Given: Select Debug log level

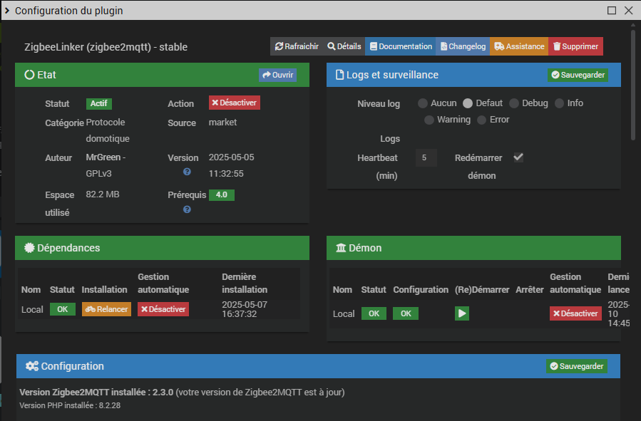Looking at the screenshot, I should (514, 103).
